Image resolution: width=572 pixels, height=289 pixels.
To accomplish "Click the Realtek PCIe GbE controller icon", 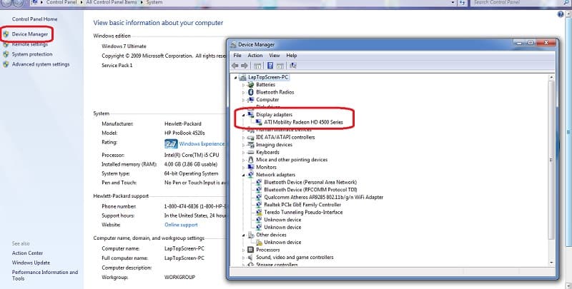I will click(259, 205).
